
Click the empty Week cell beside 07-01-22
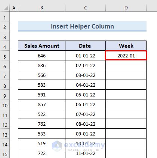[x=126, y=114]
